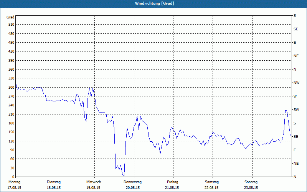The width and height of the screenshot is (307, 192).
Task: Select the y-axis value '0'
Action: click(x=13, y=177)
